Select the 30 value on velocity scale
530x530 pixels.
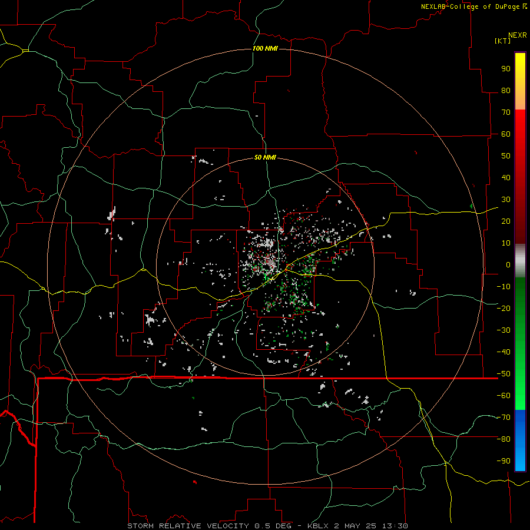[x=506, y=200]
